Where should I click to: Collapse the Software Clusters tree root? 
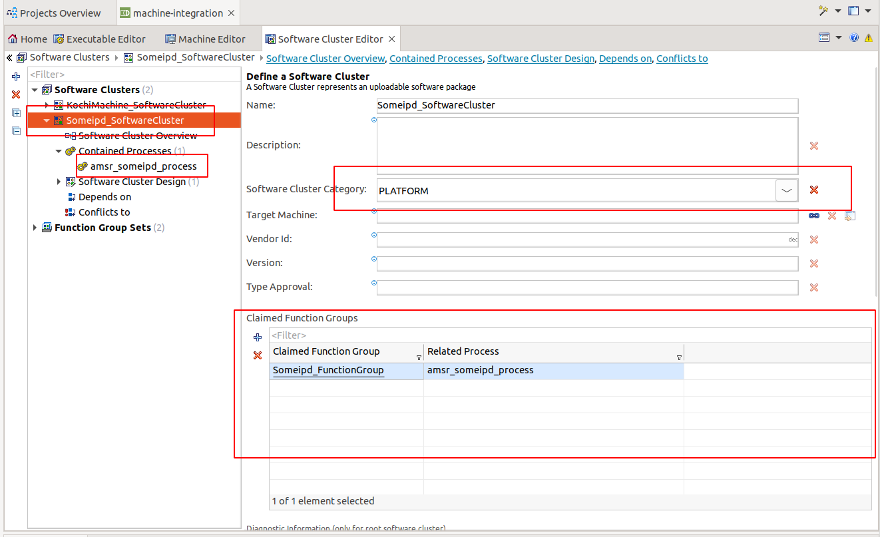point(35,90)
